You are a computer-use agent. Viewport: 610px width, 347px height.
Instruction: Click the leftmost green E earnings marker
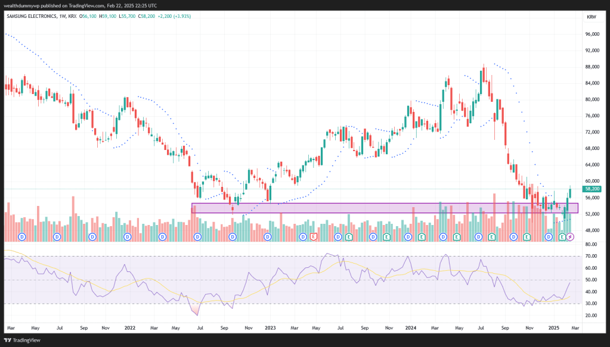point(349,237)
